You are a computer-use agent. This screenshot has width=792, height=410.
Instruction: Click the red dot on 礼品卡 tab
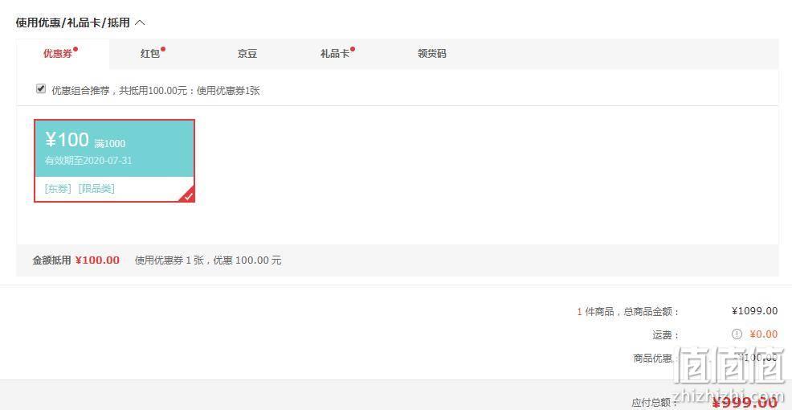(353, 49)
